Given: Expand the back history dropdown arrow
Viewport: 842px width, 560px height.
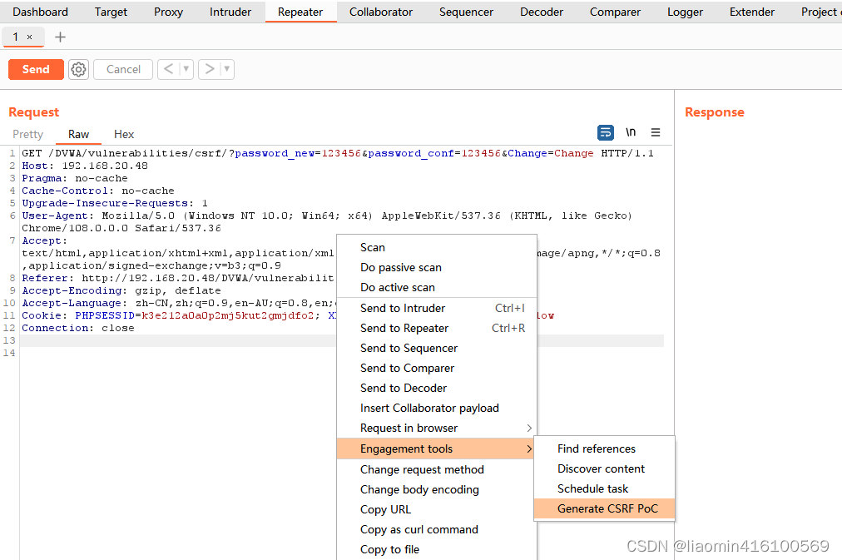Looking at the screenshot, I should click(186, 69).
